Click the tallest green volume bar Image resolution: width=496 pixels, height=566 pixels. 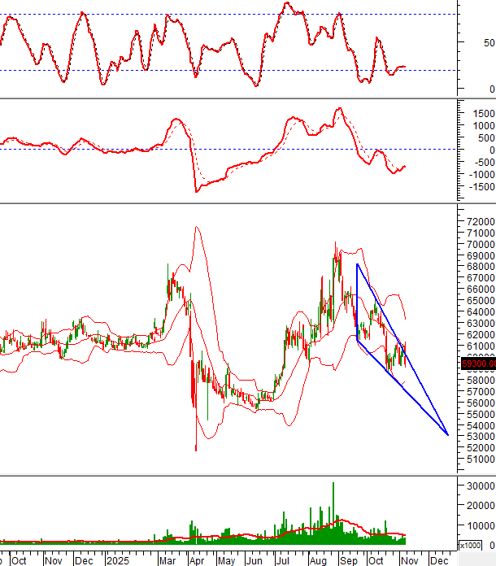pos(333,508)
